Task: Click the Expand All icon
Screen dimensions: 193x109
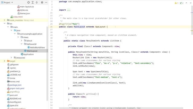Action: pyautogui.click(x=33, y=2)
